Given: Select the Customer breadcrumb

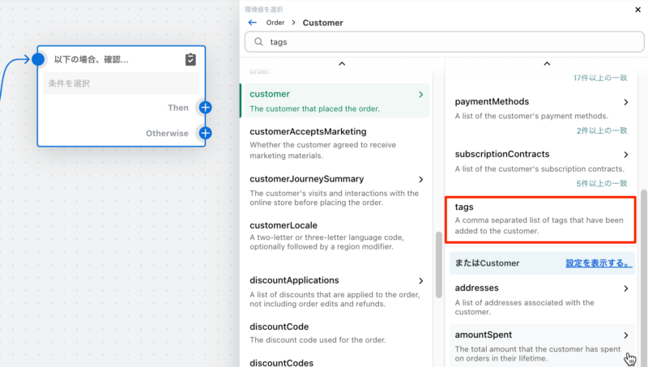Looking at the screenshot, I should pyautogui.click(x=322, y=23).
